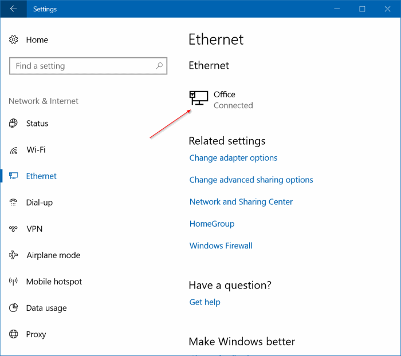This screenshot has width=401, height=356.
Task: Close the Settings window
Action: (387, 9)
